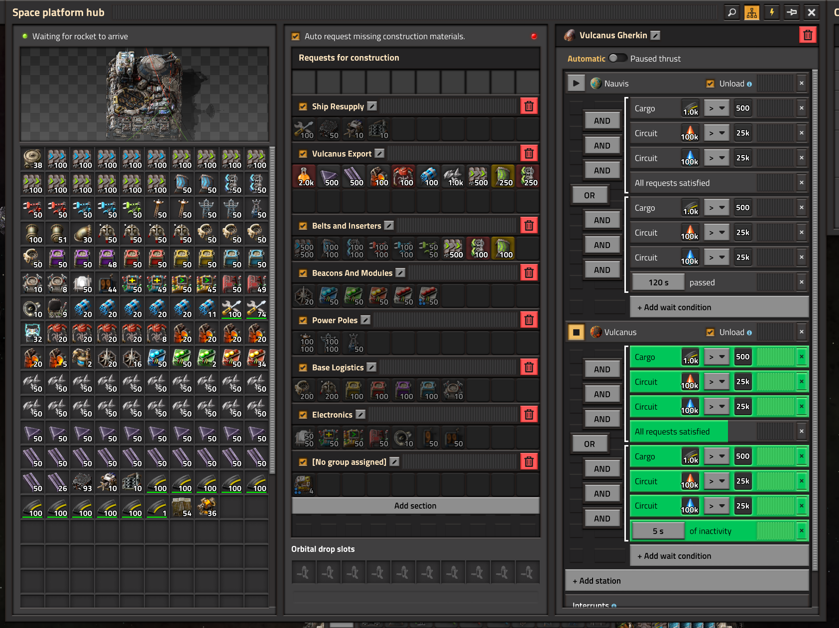Uncheck the Power Poles section checkbox
Viewport: 839px width, 628px height.
click(303, 320)
